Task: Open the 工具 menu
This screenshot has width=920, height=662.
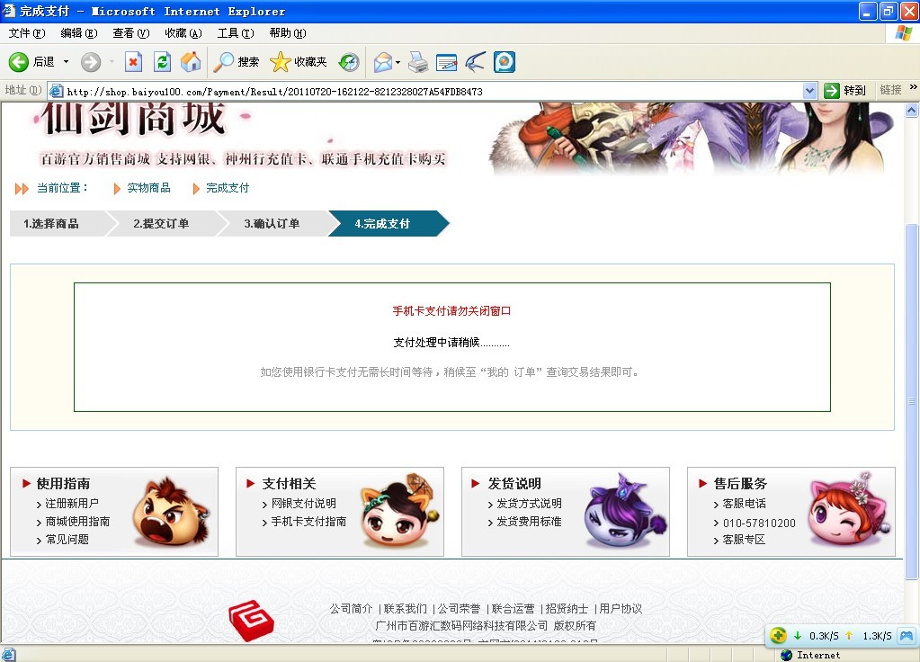Action: [x=236, y=33]
